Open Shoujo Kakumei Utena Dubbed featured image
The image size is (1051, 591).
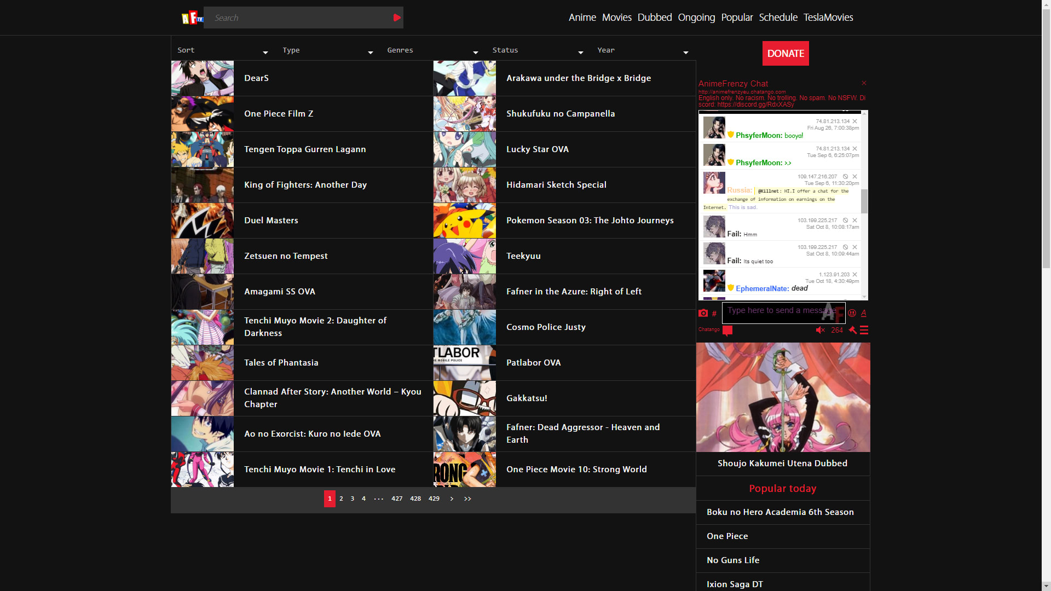[x=783, y=397]
